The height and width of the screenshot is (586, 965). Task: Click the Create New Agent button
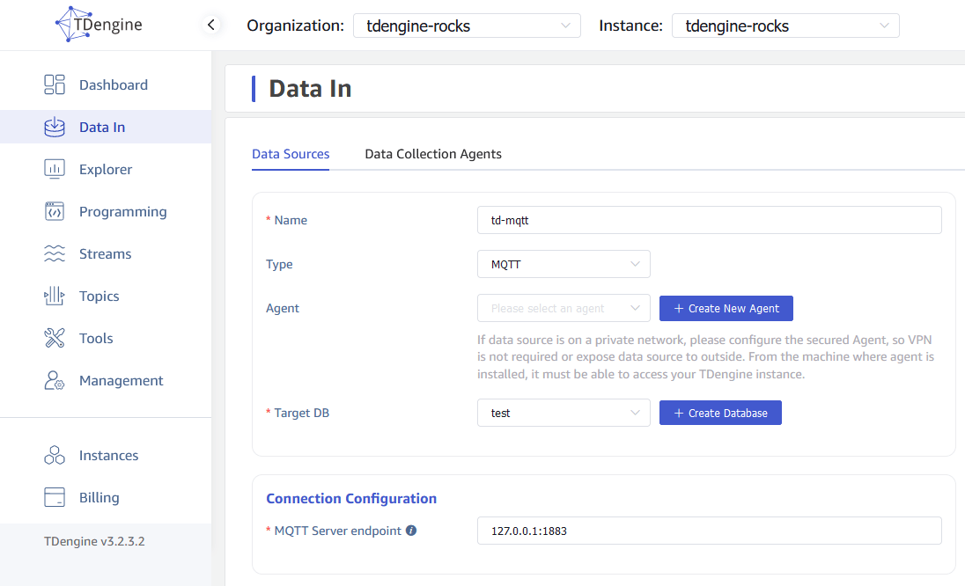726,308
